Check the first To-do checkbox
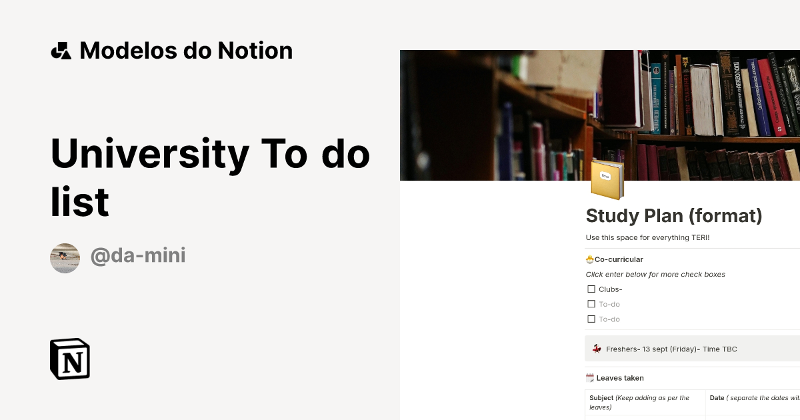 coord(591,303)
